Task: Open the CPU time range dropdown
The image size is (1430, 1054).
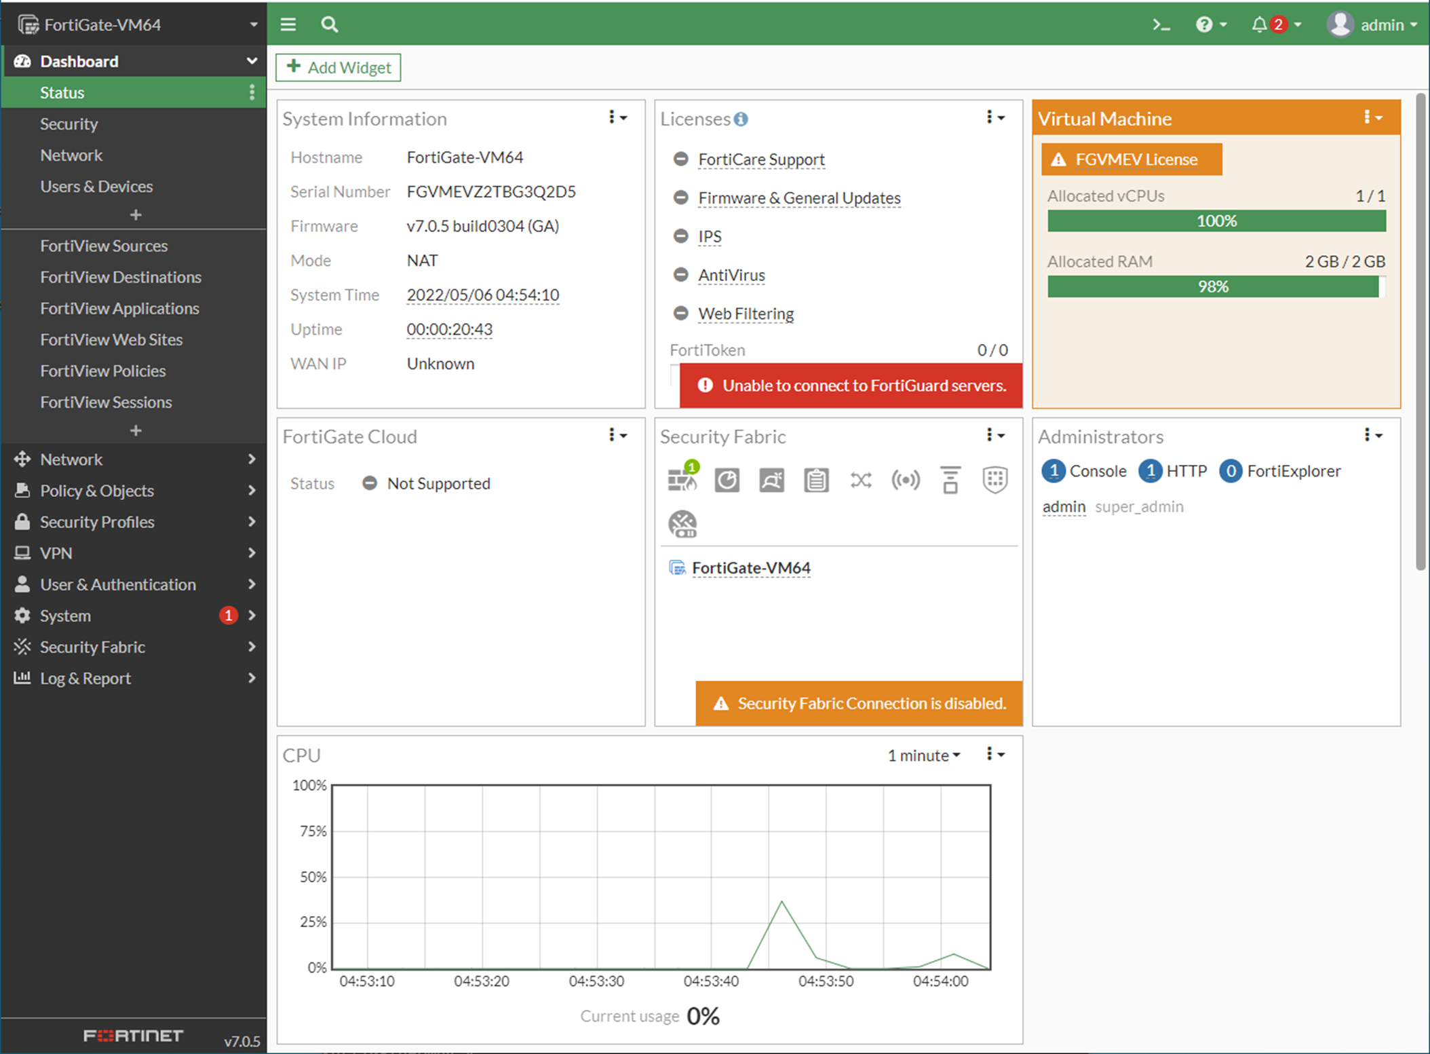Action: [x=924, y=755]
